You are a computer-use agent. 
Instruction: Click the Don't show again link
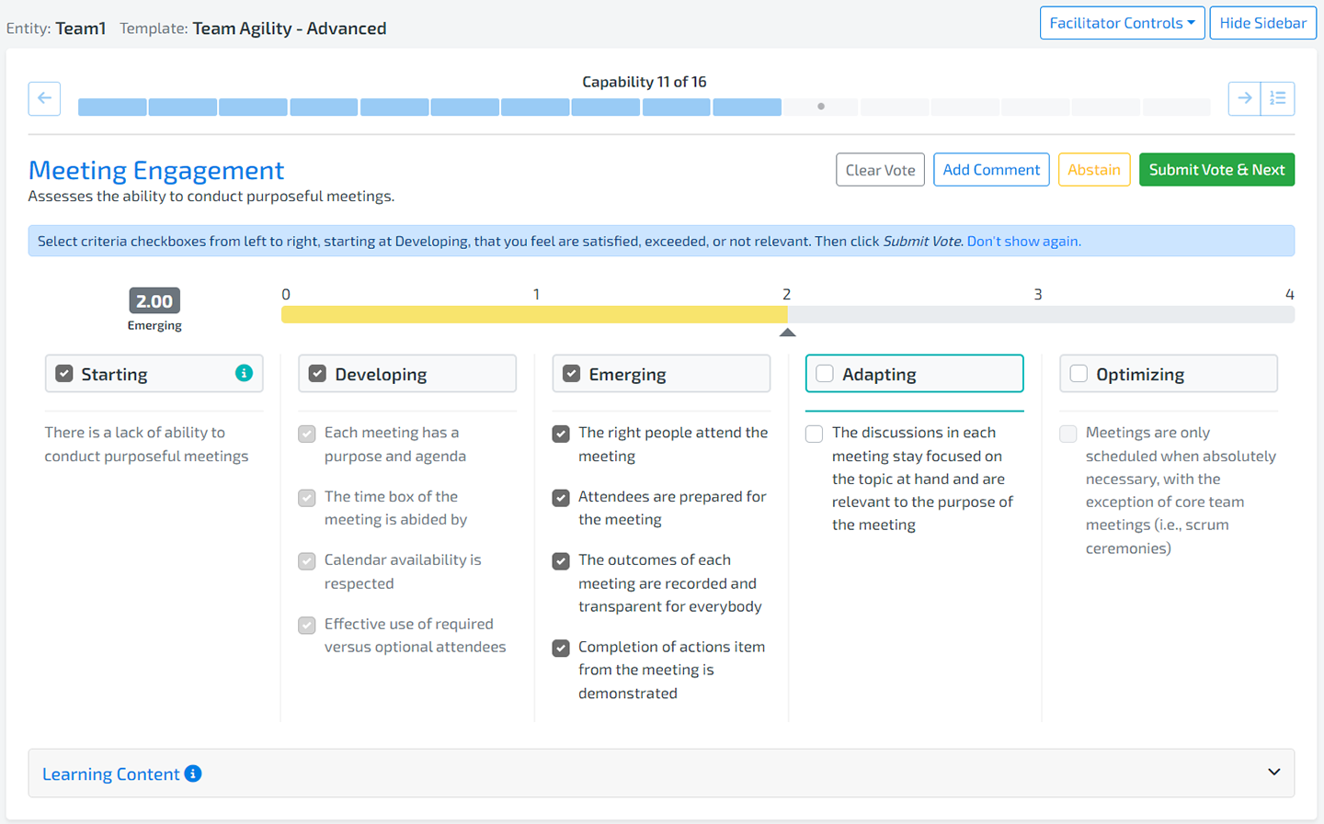tap(1023, 242)
